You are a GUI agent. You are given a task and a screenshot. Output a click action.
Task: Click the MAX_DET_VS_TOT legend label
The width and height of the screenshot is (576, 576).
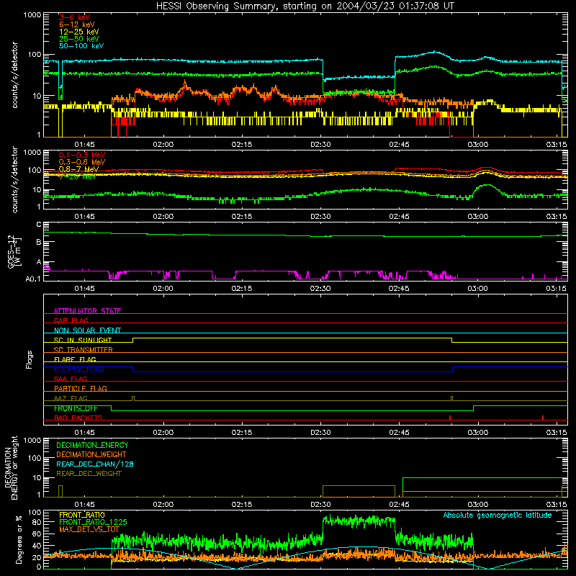(89, 529)
